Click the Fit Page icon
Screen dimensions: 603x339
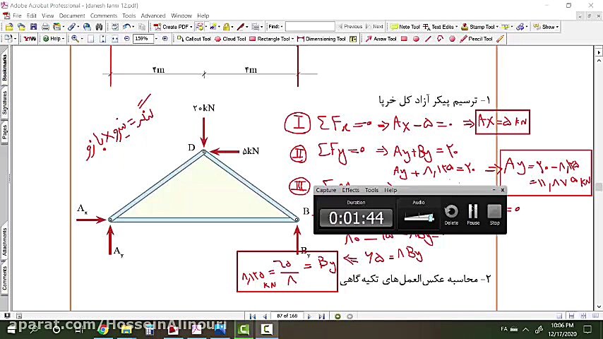(x=102, y=39)
